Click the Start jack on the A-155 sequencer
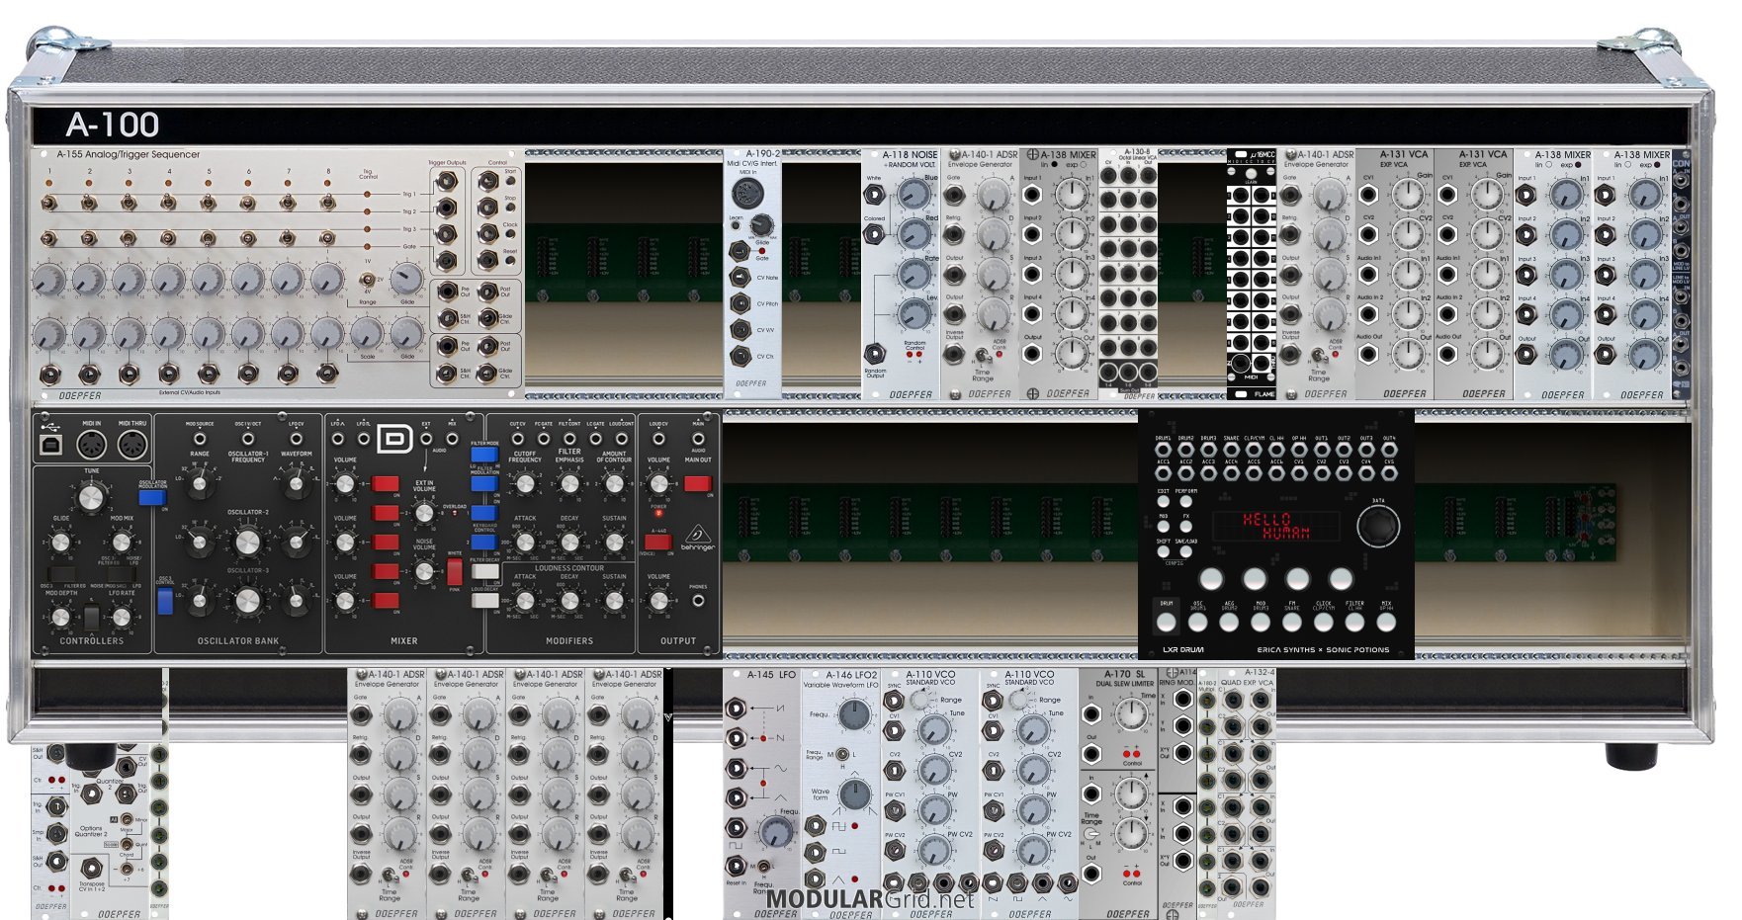The width and height of the screenshot is (1742, 920). 487,181
